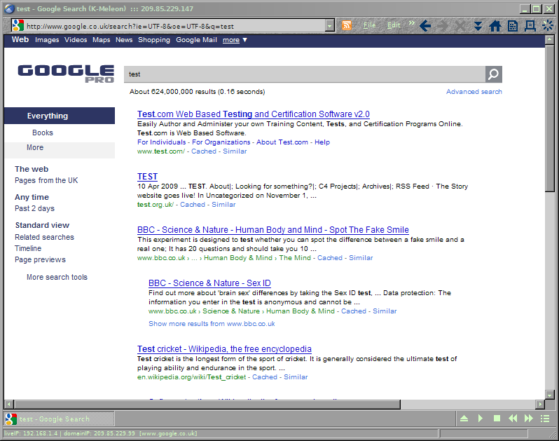The image size is (559, 441).
Task: Click 'For Individuals' sitelink
Action: point(162,142)
